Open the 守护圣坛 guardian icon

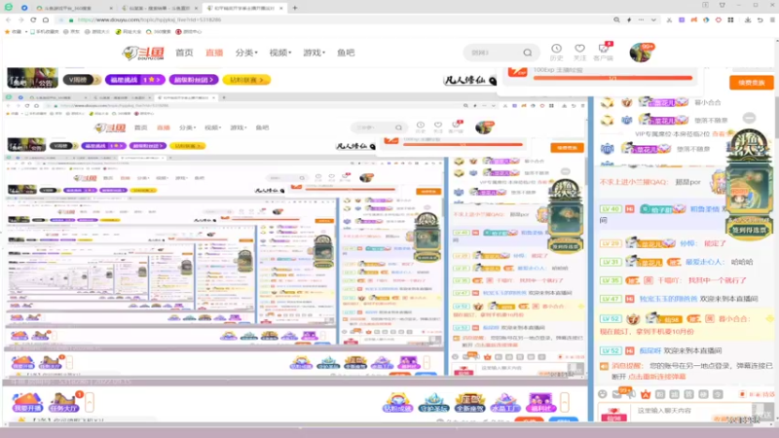click(433, 403)
